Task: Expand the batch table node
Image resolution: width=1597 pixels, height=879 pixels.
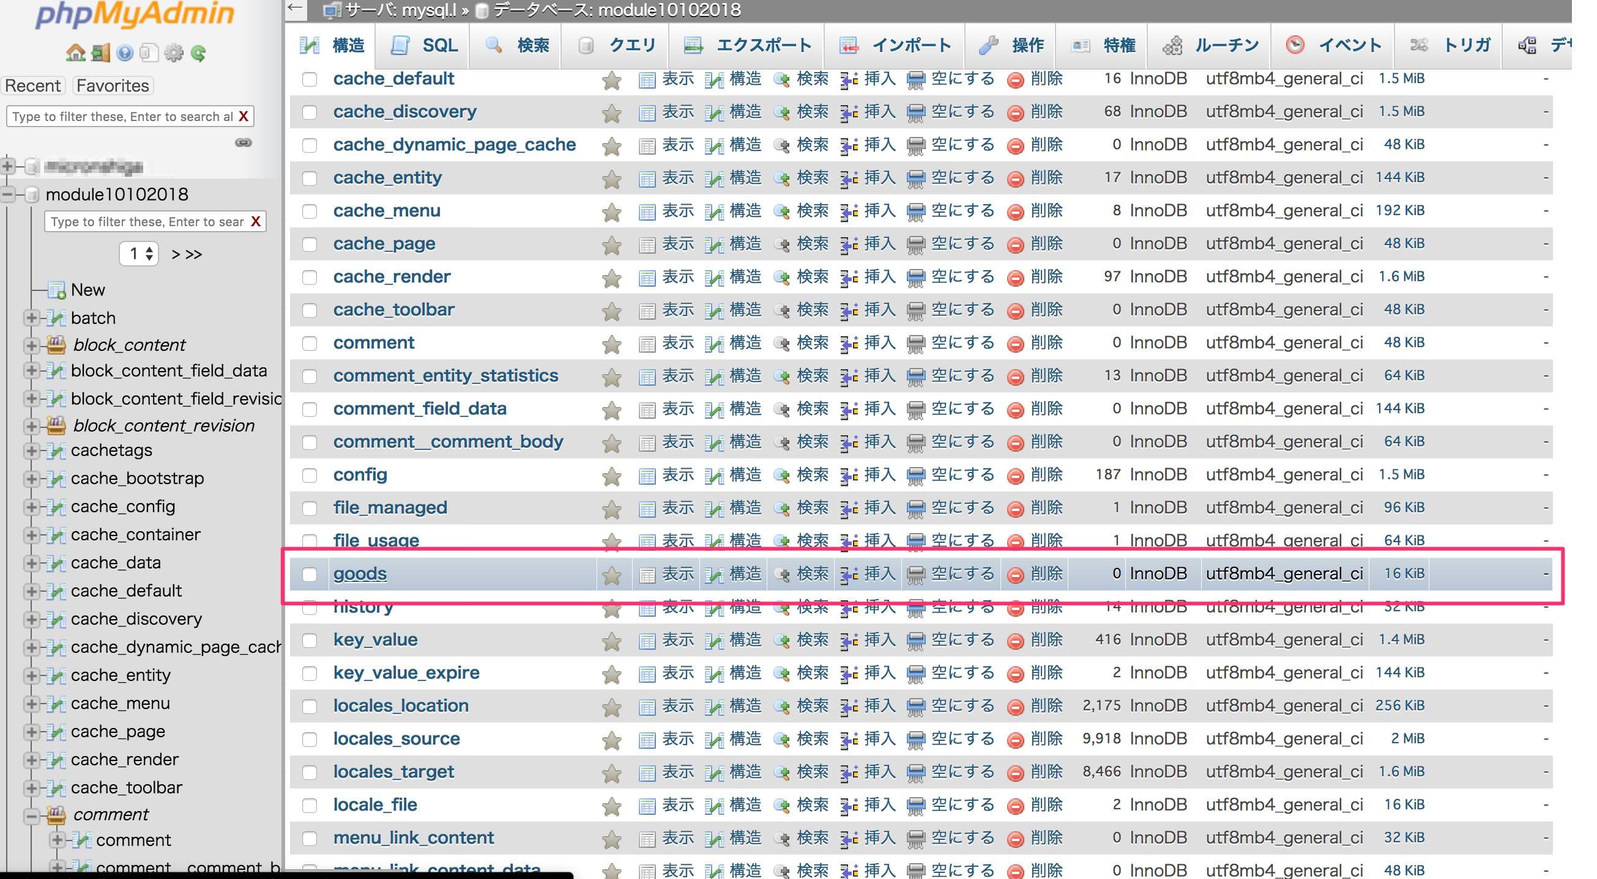Action: tap(31, 318)
